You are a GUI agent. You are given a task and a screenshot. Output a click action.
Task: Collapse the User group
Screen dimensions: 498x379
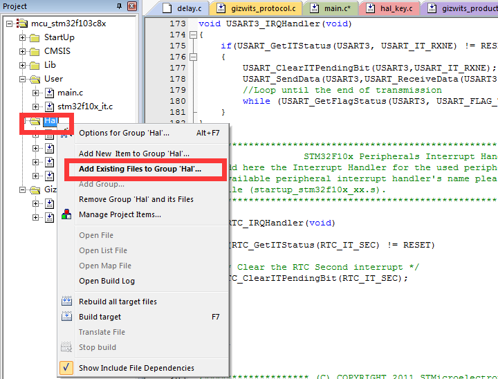(x=22, y=79)
